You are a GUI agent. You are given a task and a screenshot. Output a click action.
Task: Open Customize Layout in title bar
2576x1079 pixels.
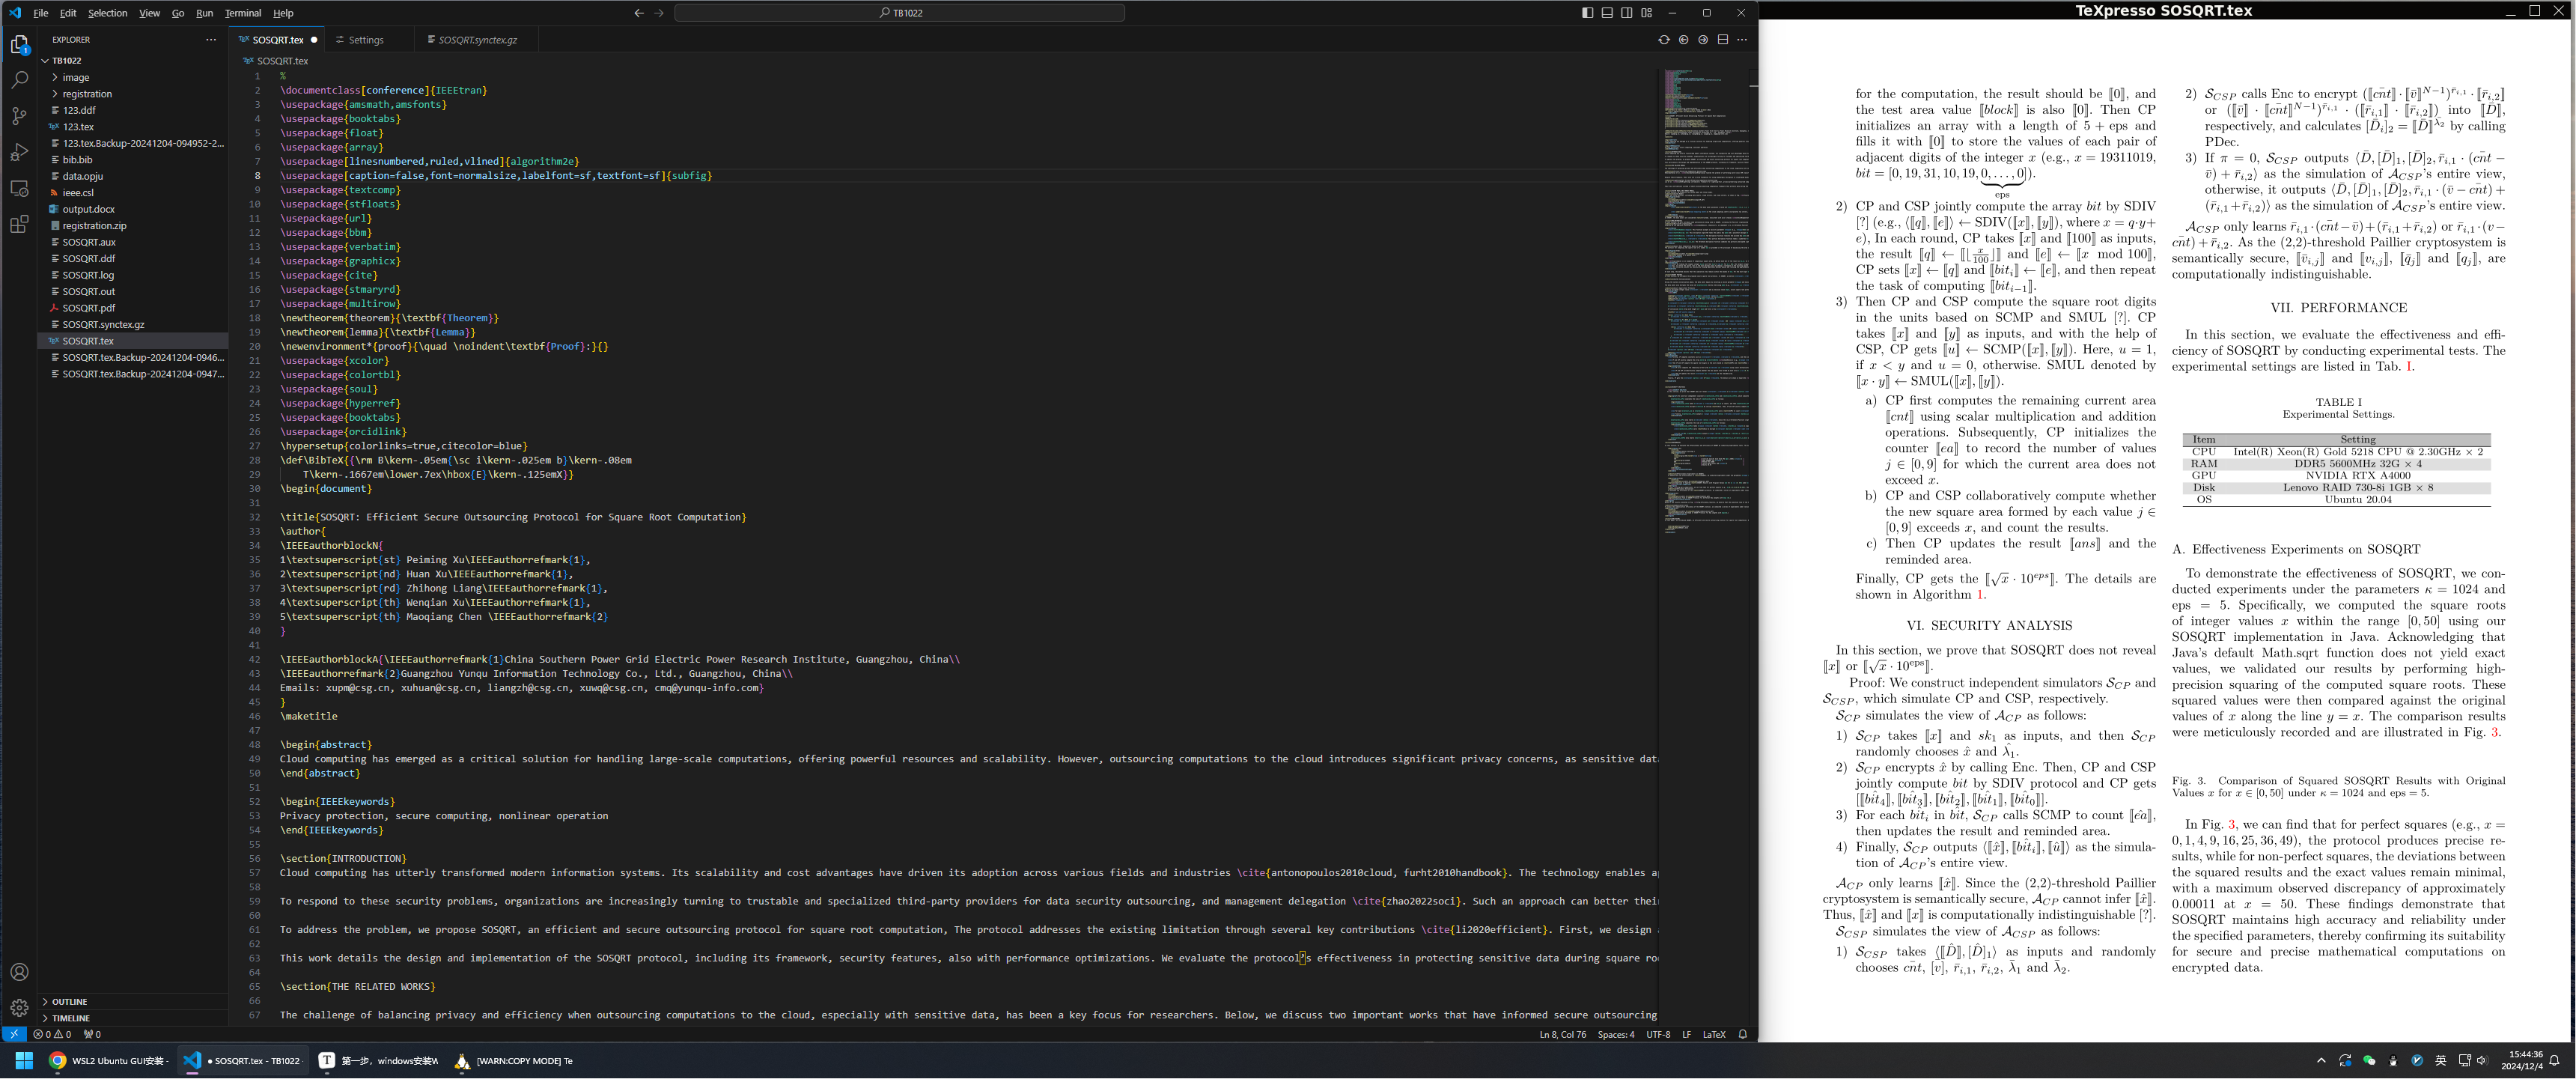pyautogui.click(x=1647, y=13)
